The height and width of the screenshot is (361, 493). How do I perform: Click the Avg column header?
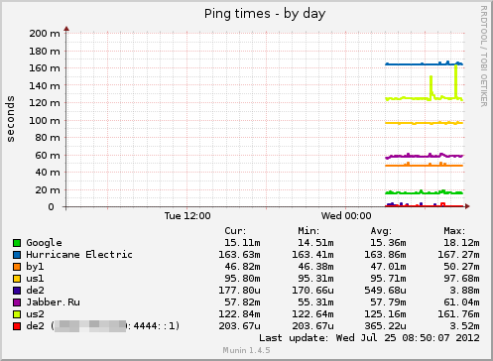[381, 231]
